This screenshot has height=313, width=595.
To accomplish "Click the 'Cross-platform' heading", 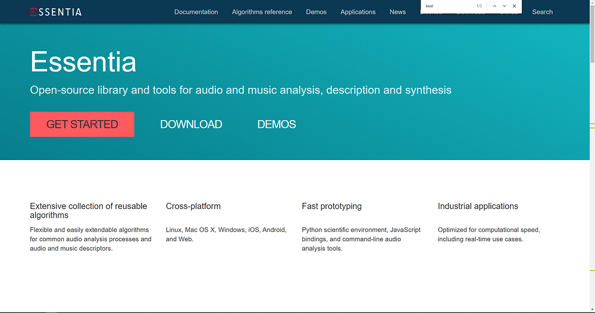I will [193, 206].
